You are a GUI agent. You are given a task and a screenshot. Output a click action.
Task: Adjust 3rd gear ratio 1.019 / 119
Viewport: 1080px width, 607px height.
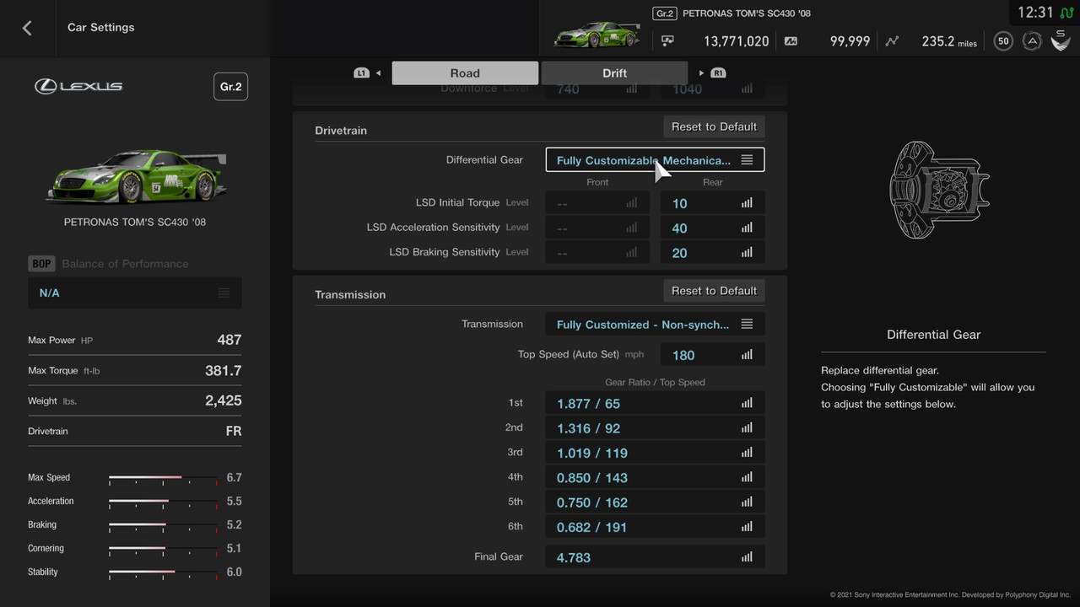pyautogui.click(x=655, y=453)
